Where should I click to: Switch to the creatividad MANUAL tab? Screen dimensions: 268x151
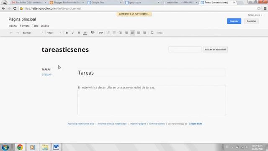[x=180, y=3]
